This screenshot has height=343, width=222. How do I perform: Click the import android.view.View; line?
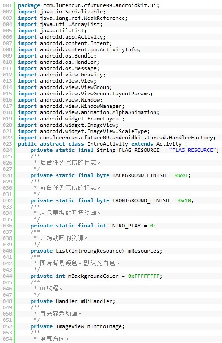57,81
